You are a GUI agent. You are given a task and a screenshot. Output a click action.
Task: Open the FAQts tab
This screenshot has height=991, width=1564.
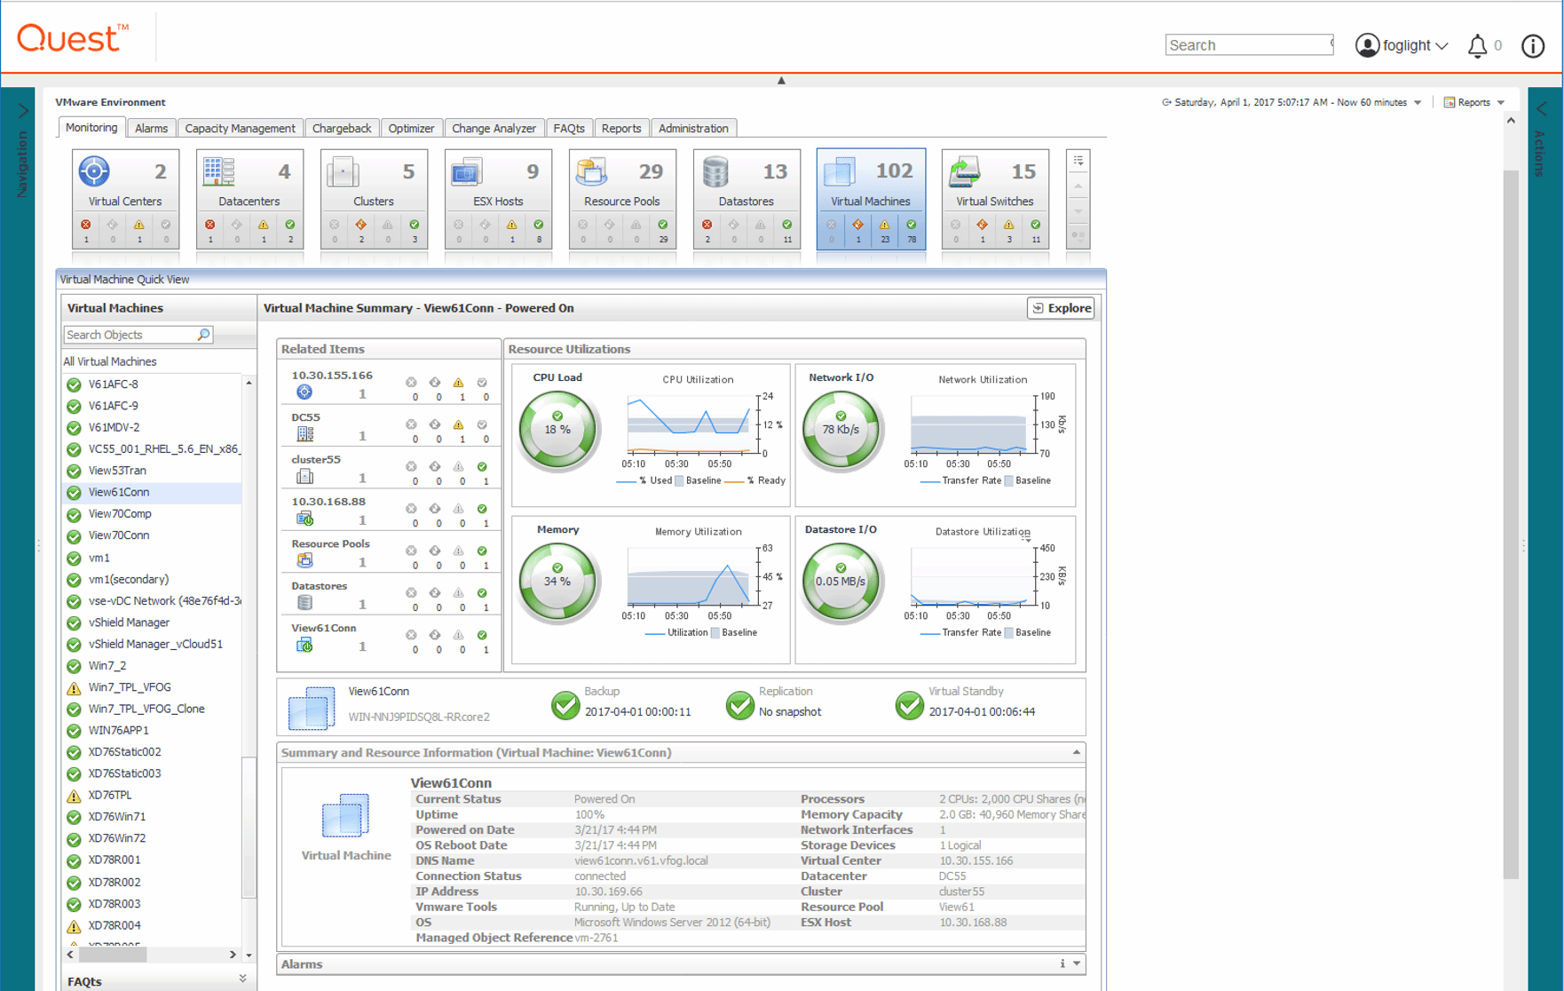(569, 128)
